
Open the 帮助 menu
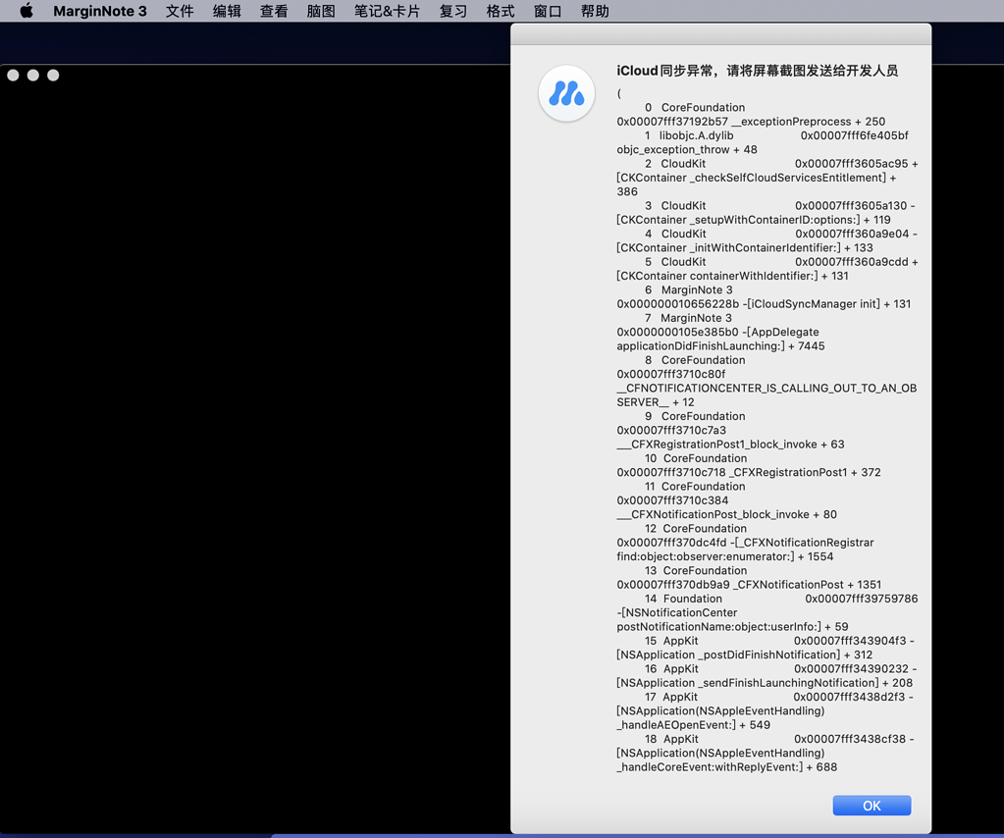pos(594,11)
